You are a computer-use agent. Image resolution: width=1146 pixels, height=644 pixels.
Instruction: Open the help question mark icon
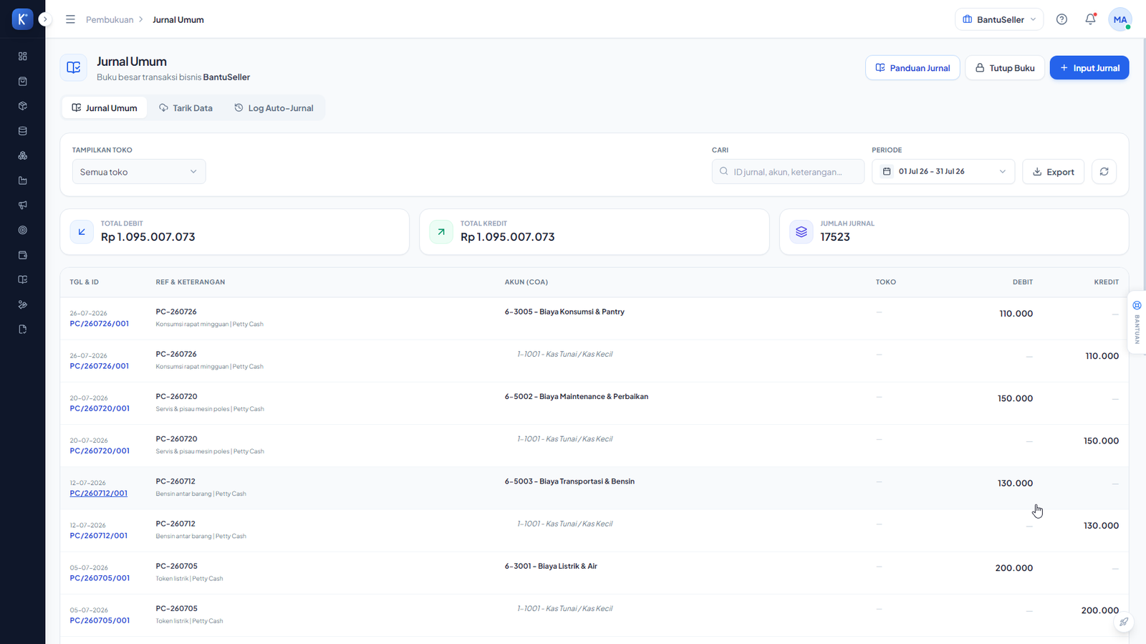1061,19
